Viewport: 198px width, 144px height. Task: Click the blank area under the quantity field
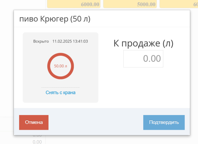tap(143, 87)
